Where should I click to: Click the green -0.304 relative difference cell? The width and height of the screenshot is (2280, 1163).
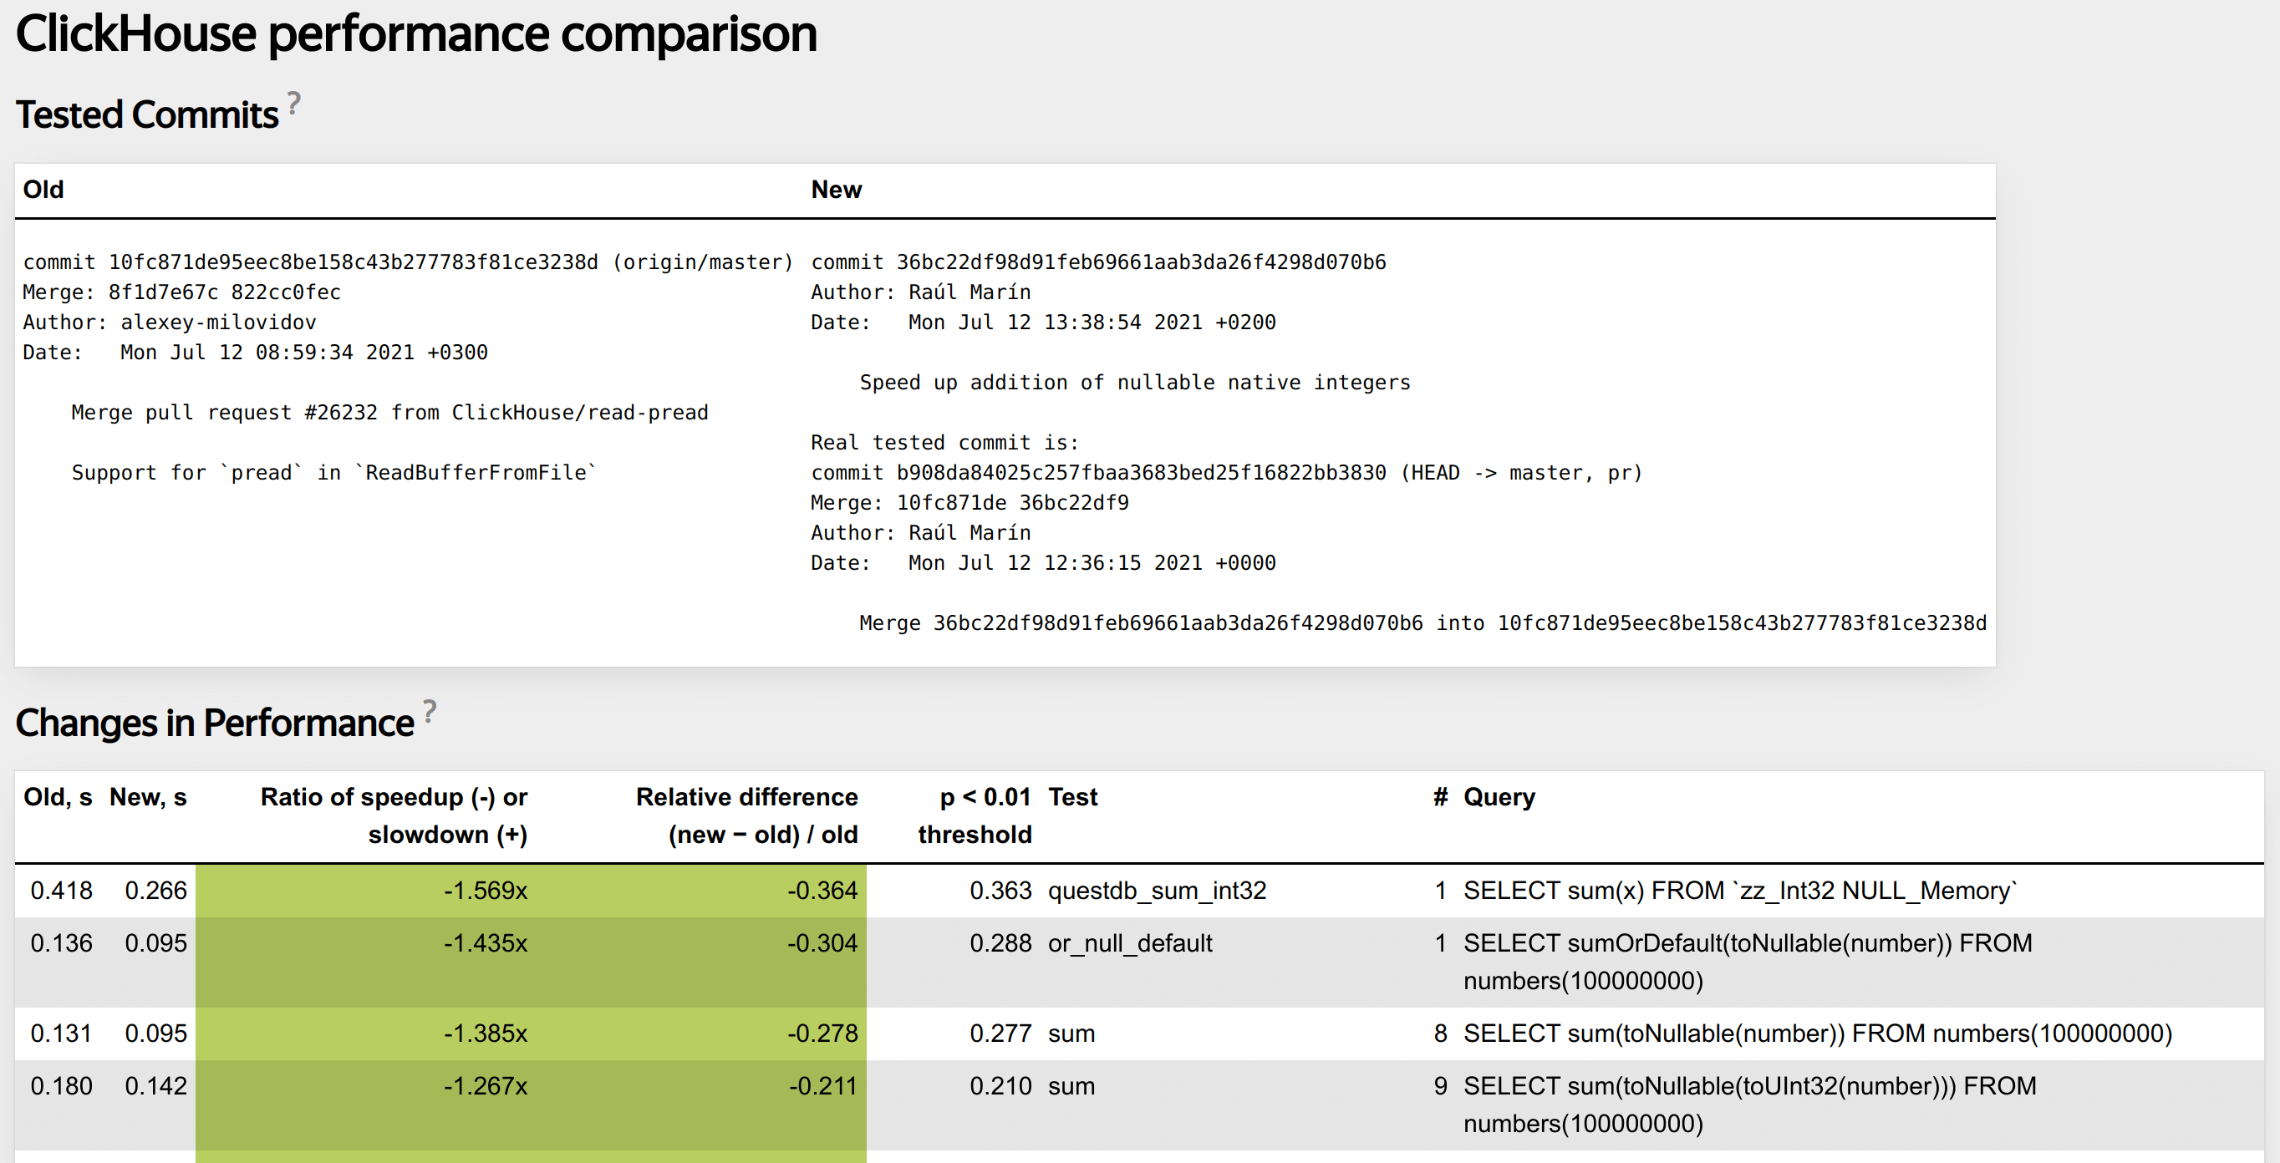click(x=822, y=943)
